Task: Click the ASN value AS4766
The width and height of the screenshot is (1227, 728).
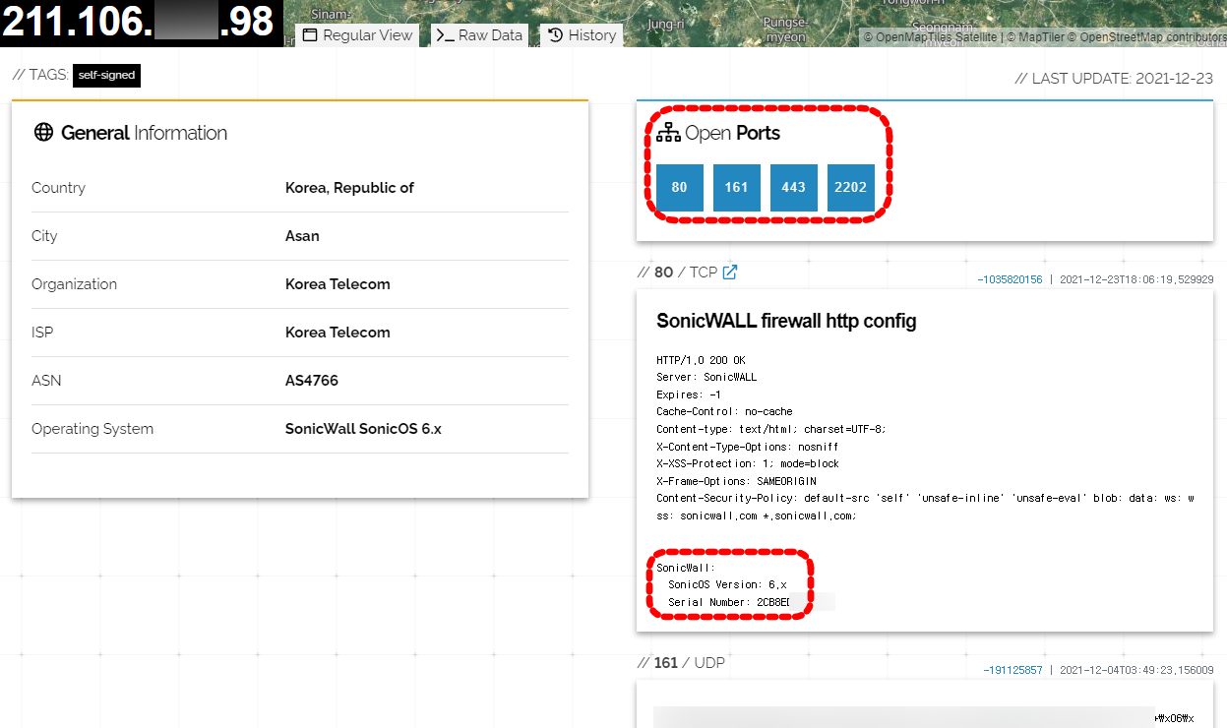Action: click(x=312, y=381)
